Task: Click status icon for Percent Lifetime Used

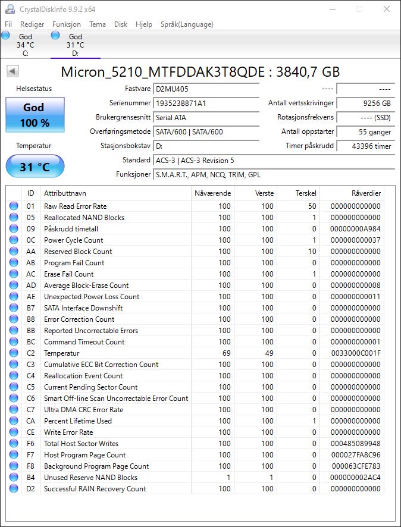Action: tap(14, 421)
